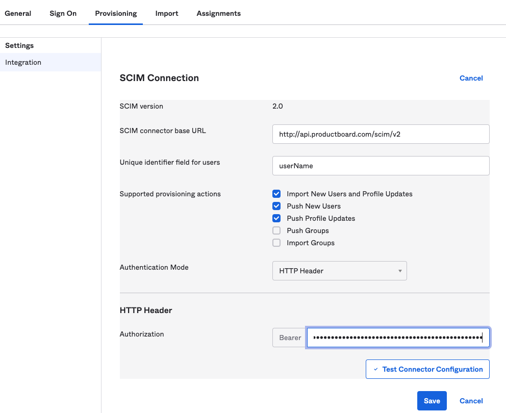
Task: Switch to the Import tab
Action: (167, 13)
